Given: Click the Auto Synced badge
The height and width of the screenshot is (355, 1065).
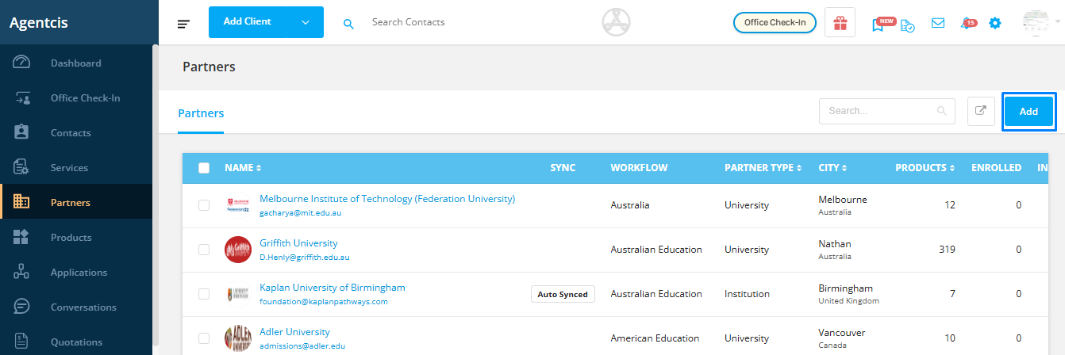Looking at the screenshot, I should (x=563, y=294).
